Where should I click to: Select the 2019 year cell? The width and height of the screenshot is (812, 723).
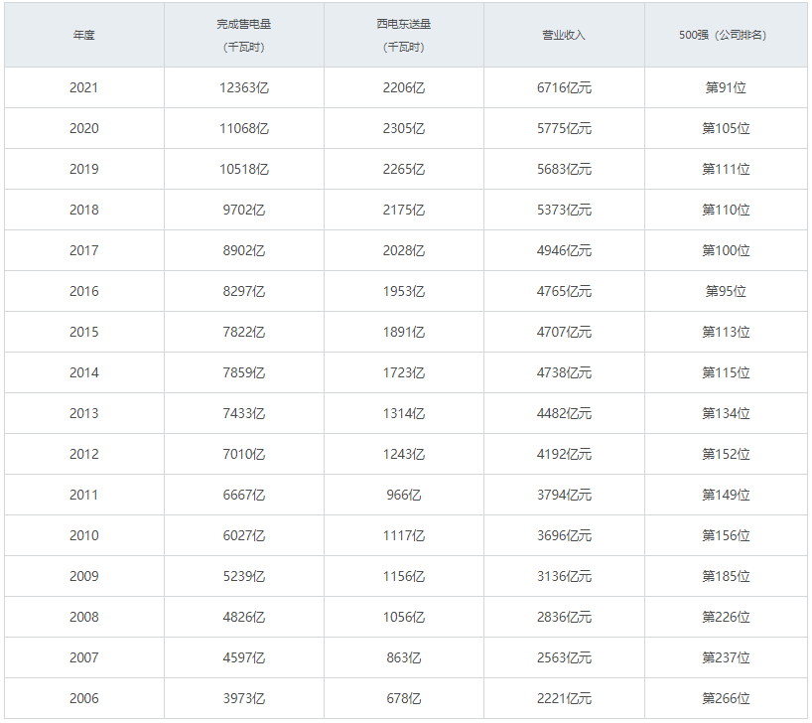point(84,169)
